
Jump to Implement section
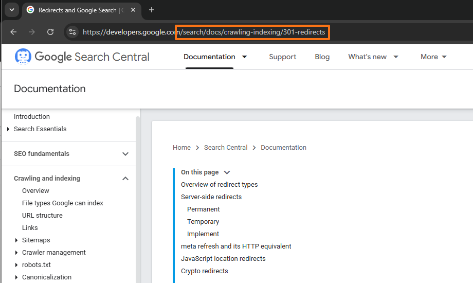(203, 234)
